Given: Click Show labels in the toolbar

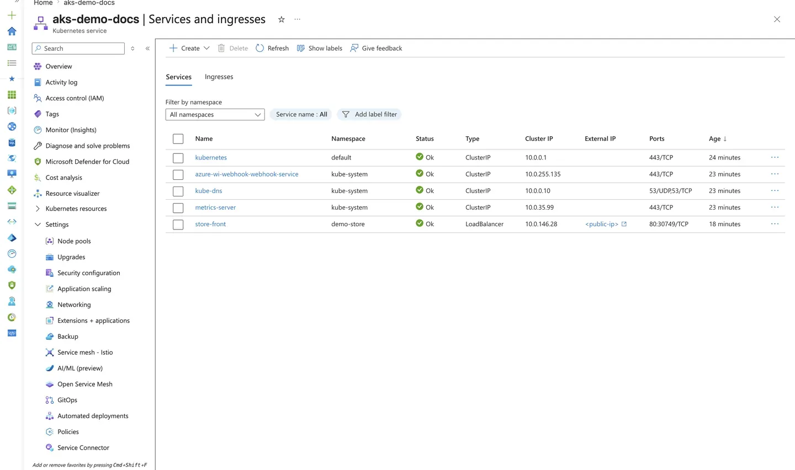Looking at the screenshot, I should pyautogui.click(x=320, y=48).
